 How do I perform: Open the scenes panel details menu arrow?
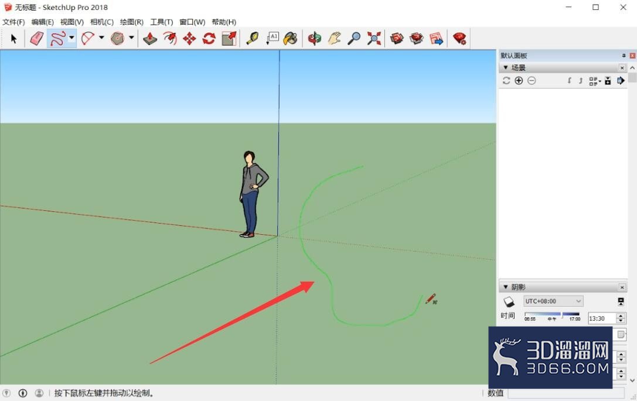[621, 81]
